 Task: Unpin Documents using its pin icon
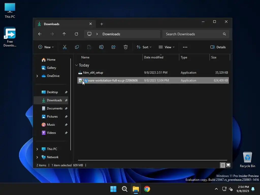tap(66, 108)
